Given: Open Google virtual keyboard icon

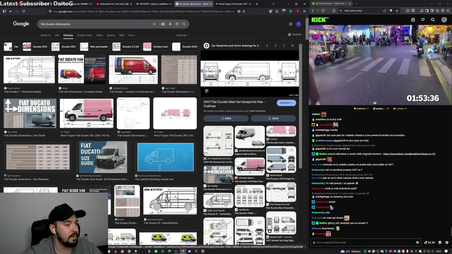Looking at the screenshot, I should pyautogui.click(x=163, y=24).
